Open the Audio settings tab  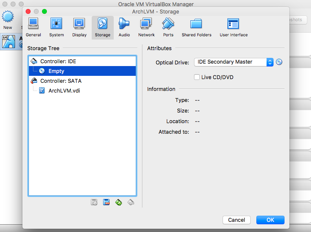click(x=124, y=28)
